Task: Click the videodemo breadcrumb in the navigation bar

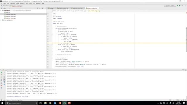Action: click(5, 6)
